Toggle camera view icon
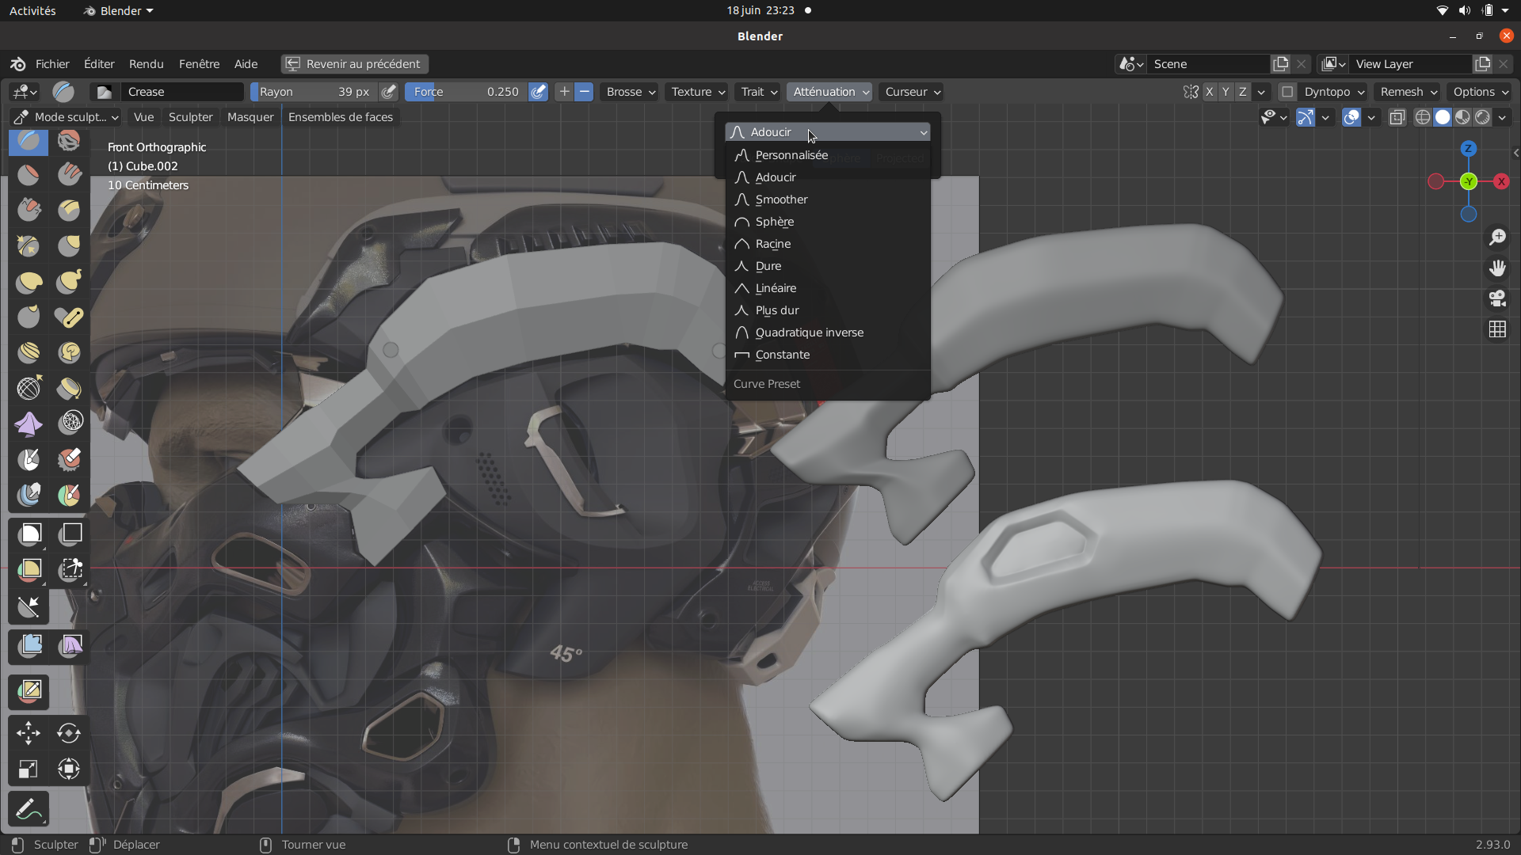1521x855 pixels. 1497,298
